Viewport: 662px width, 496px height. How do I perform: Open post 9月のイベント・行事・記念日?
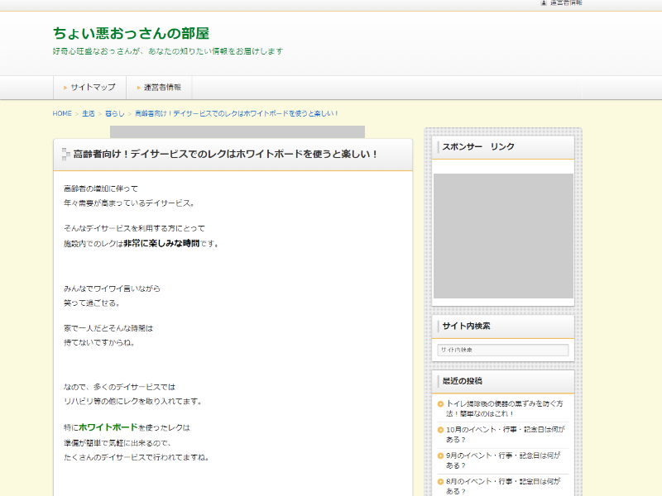coord(503,460)
